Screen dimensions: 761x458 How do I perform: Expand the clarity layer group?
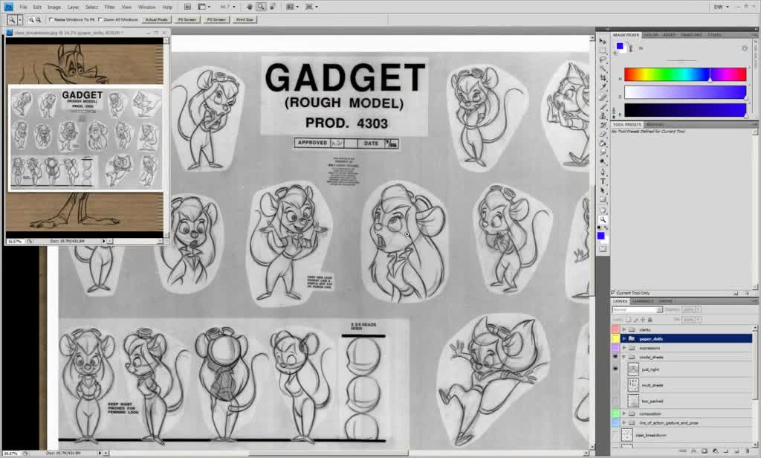pos(624,329)
